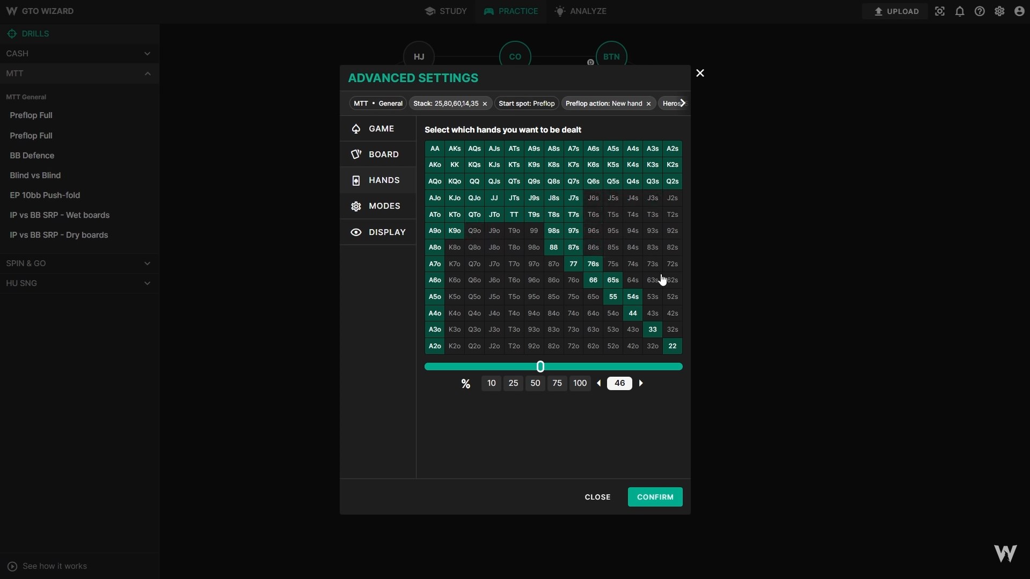The image size is (1030, 579).
Task: Remove the Stack filter chip
Action: pyautogui.click(x=485, y=103)
